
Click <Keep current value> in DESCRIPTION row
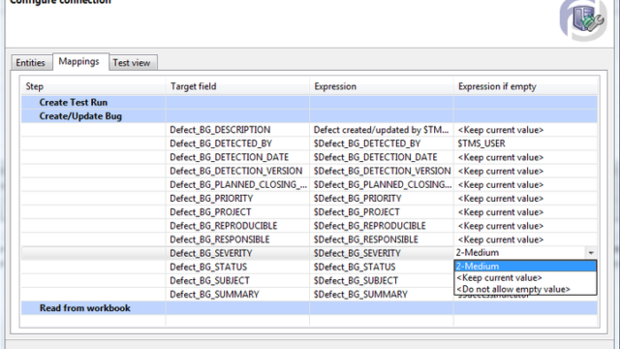point(501,130)
